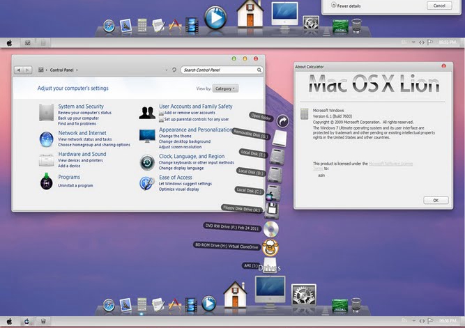Click the Open folder arrow icon in drives stack

tap(282, 121)
